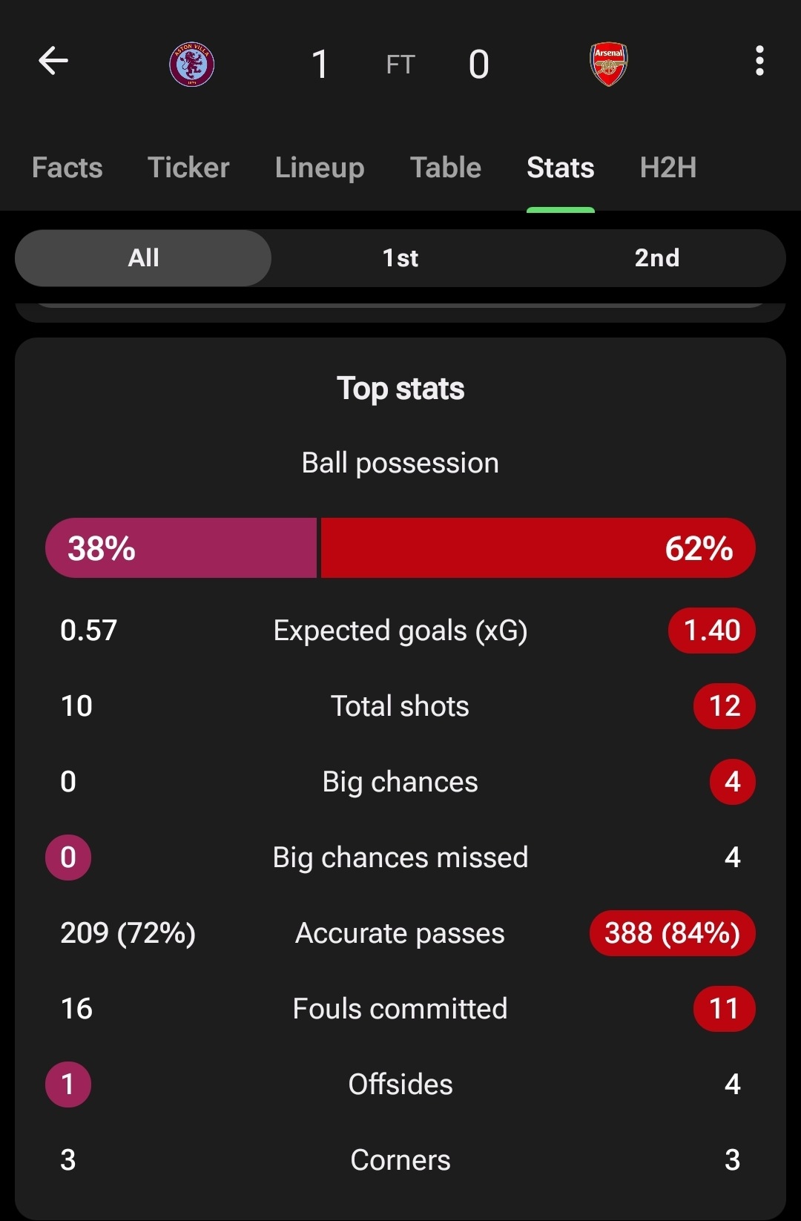Tap Arsenal's 1.40 xG badge
Image resolution: width=801 pixels, height=1221 pixels.
coord(712,631)
